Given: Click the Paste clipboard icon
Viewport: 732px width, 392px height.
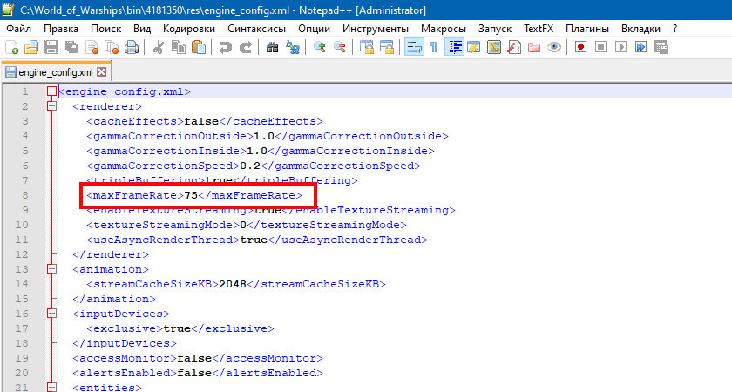Looking at the screenshot, I should [199, 47].
